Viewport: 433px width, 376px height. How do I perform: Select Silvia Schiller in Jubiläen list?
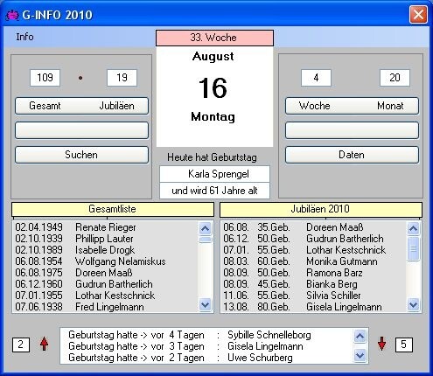coord(314,296)
